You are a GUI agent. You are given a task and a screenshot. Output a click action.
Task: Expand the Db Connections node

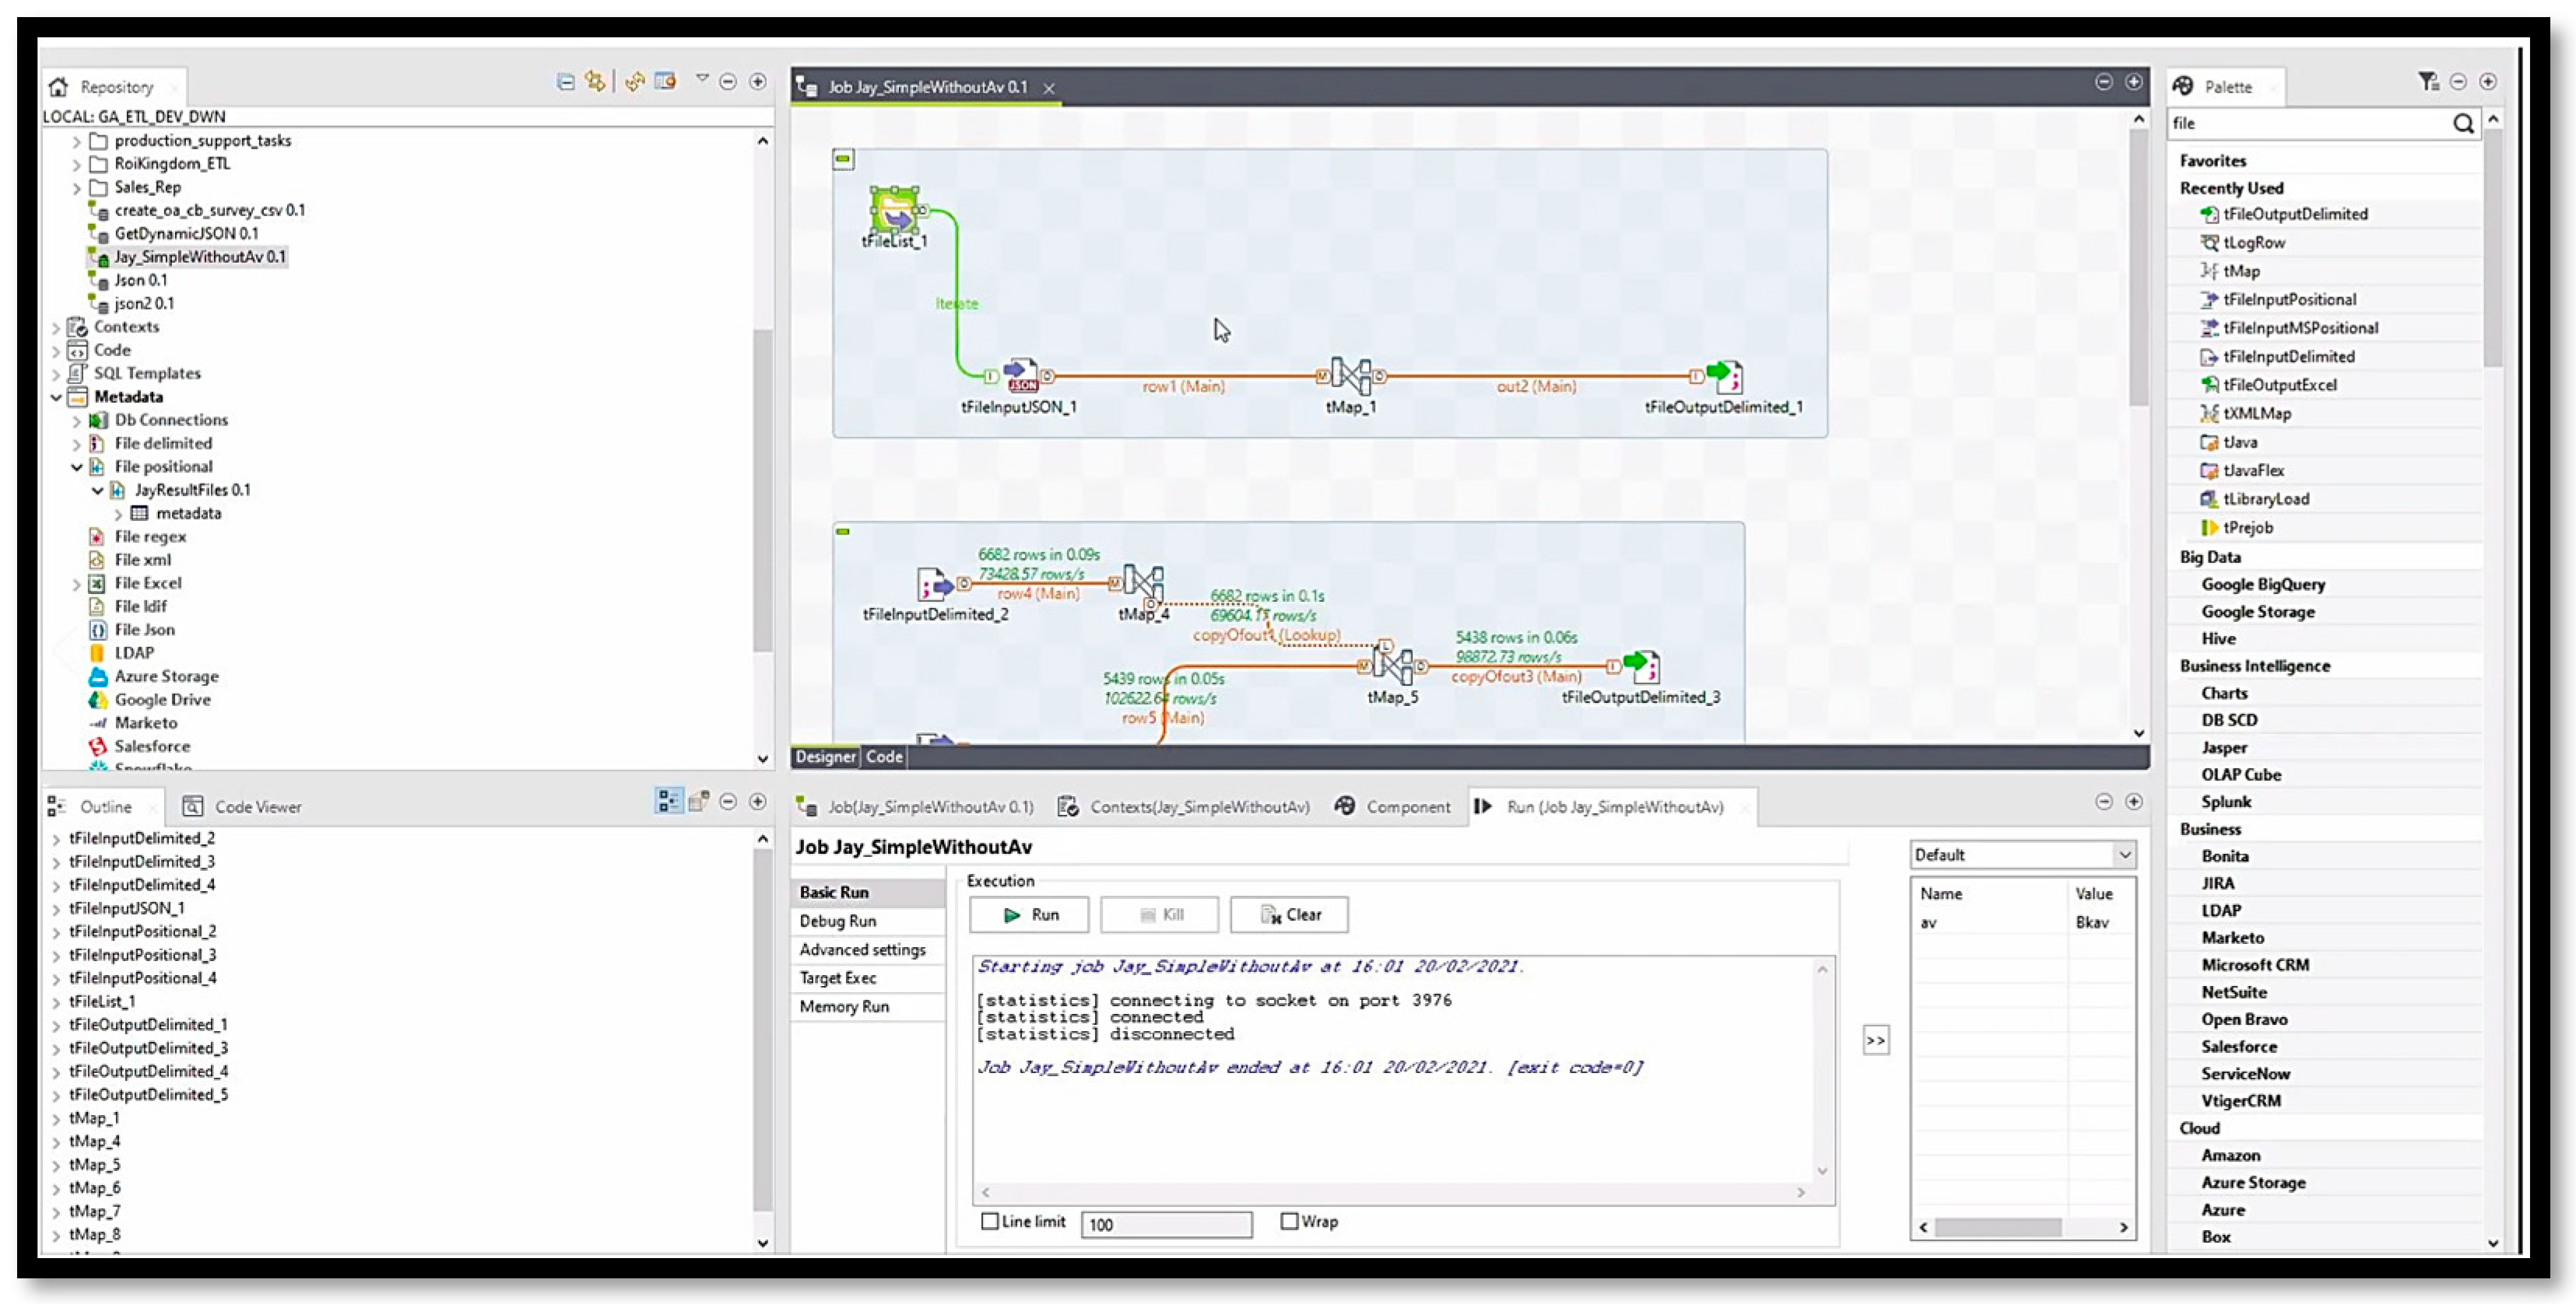point(76,421)
